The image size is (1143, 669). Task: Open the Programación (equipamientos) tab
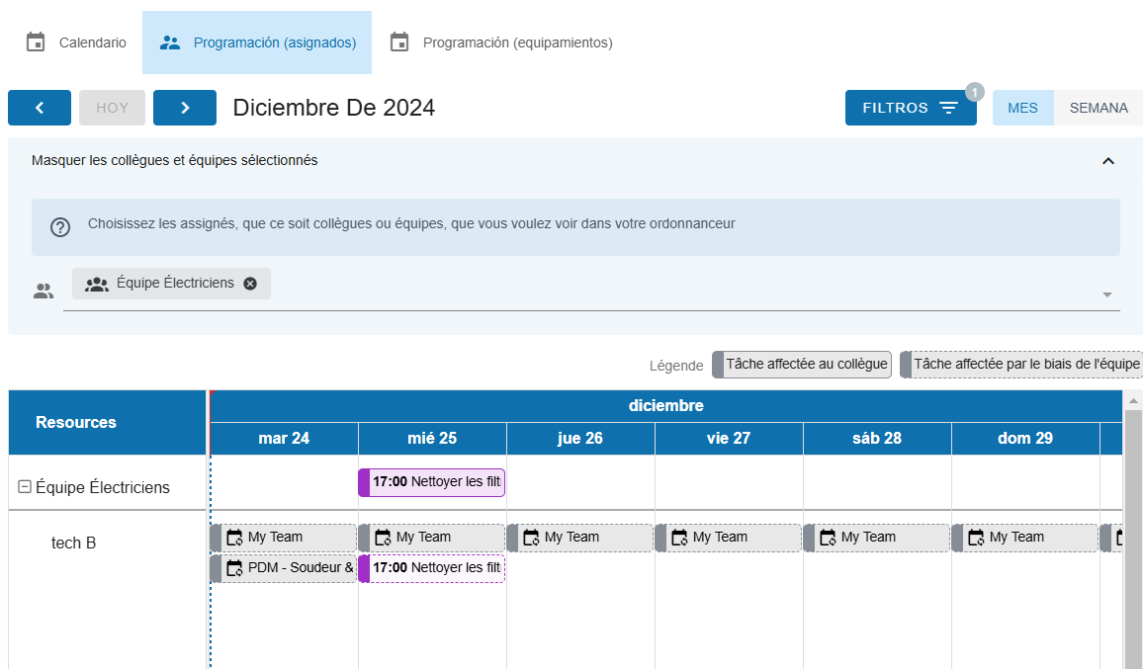[x=500, y=42]
